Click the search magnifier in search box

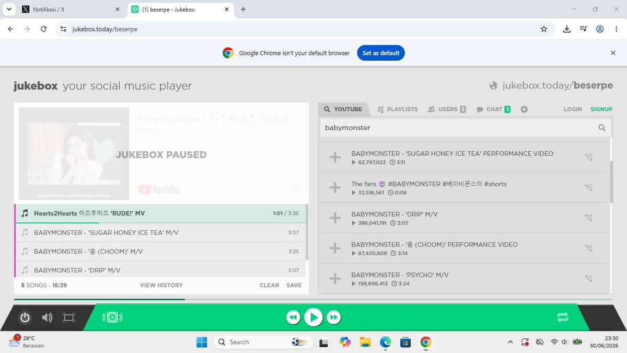(x=602, y=128)
